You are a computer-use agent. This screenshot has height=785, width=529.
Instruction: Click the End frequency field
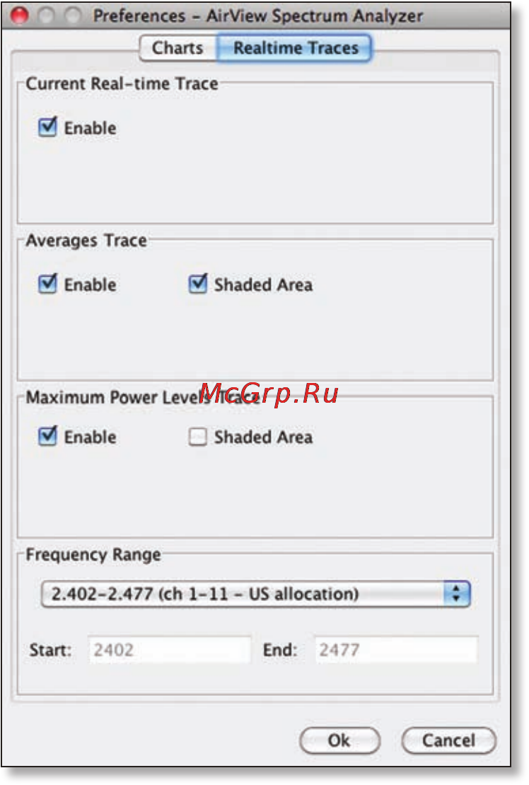[396, 650]
